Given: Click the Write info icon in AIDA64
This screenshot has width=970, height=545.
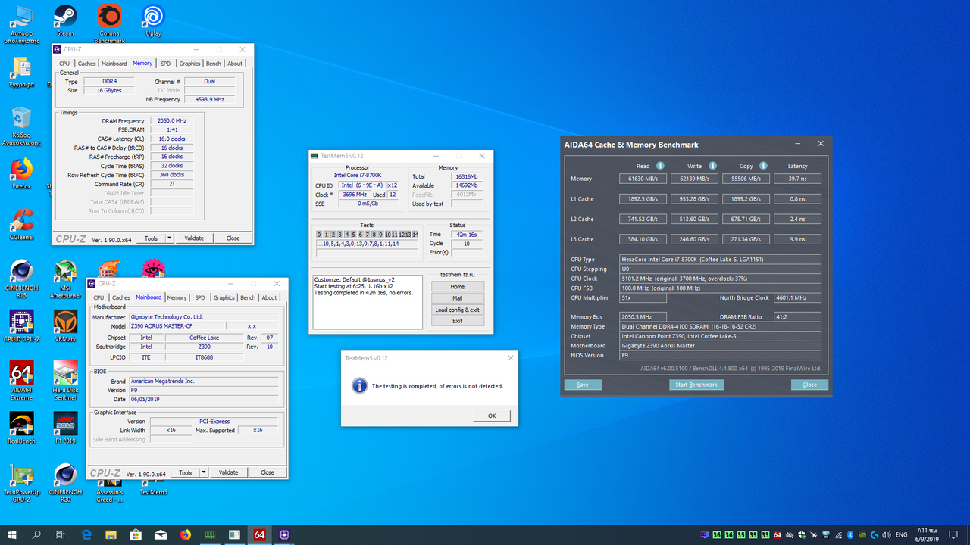Looking at the screenshot, I should pos(712,166).
